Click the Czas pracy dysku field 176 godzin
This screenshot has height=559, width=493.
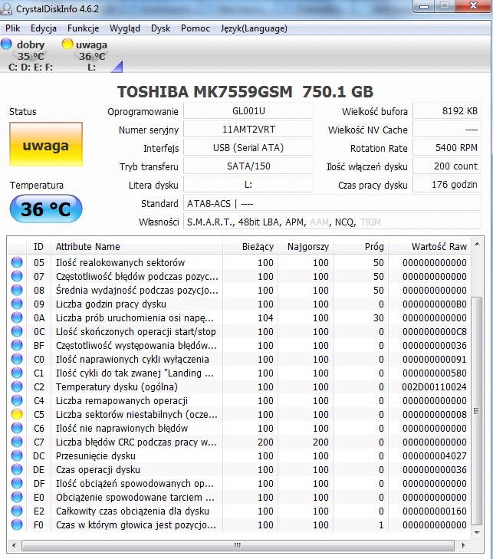(x=447, y=185)
